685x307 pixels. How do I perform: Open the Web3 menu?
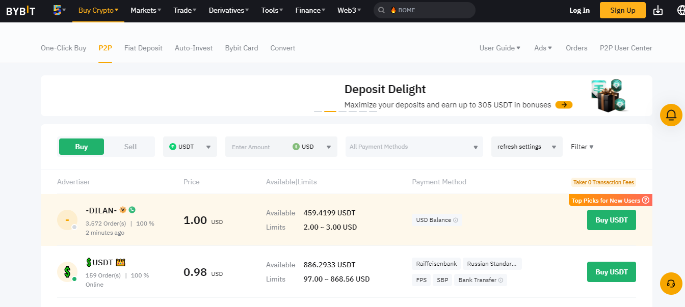[349, 10]
